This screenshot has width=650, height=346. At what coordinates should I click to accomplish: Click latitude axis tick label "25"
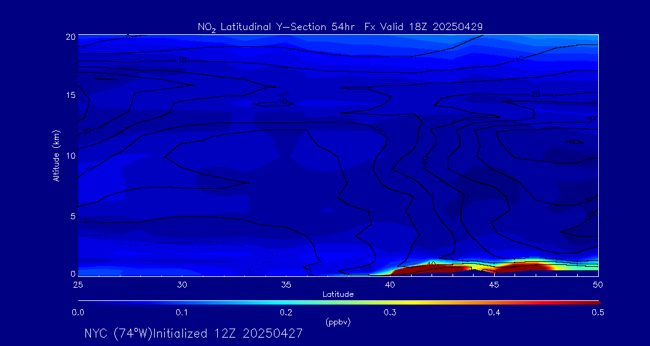(x=78, y=285)
